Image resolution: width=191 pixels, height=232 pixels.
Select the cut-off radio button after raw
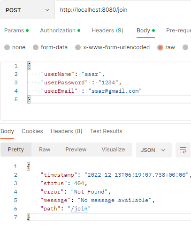[x=185, y=47]
